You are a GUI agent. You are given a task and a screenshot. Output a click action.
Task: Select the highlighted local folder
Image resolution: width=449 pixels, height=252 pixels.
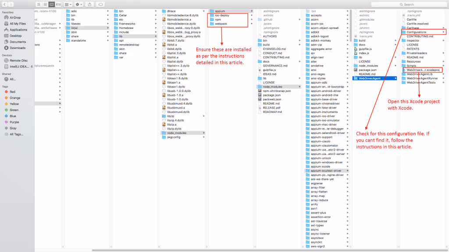(87, 28)
